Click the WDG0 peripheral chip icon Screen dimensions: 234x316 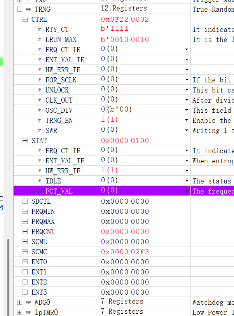(29, 302)
